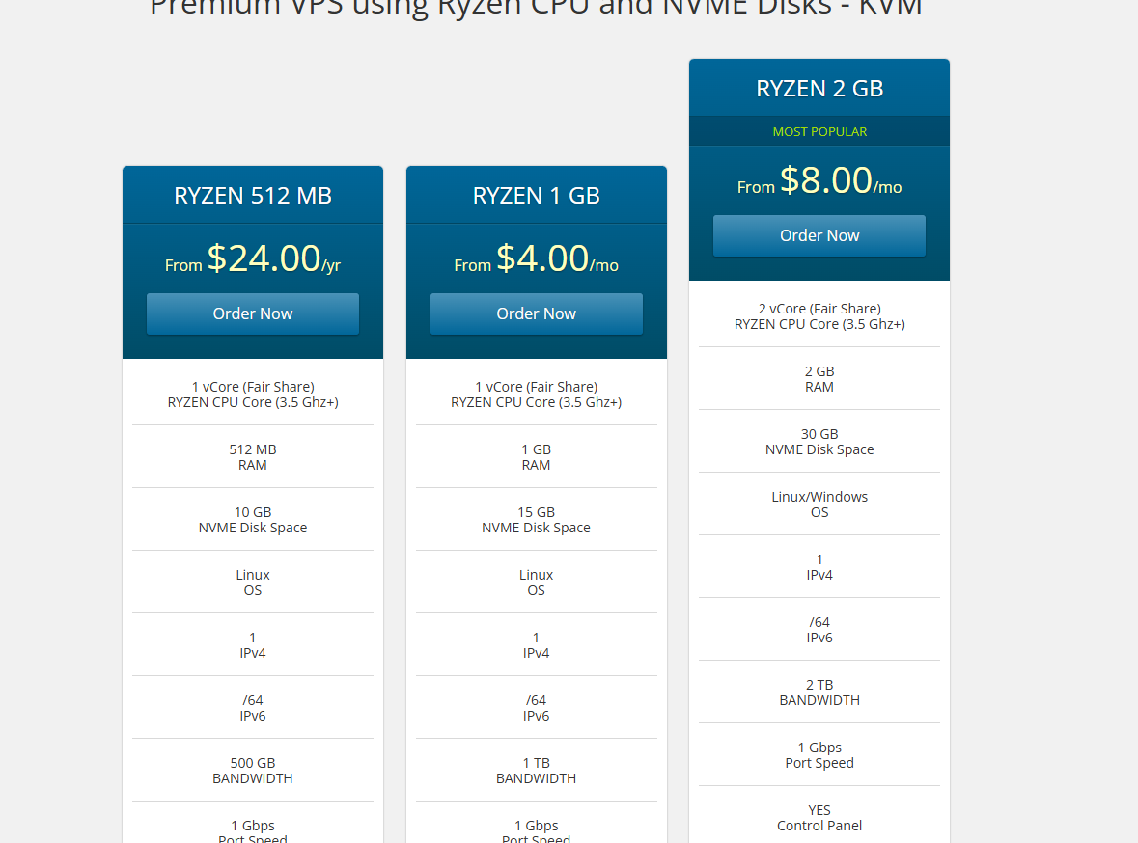Click the YES Control Panel row
Screen dimensions: 1138x843
coord(819,818)
